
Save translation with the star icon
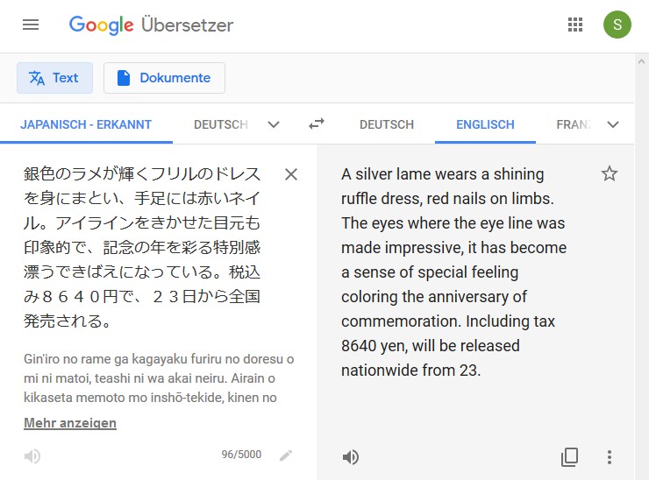tap(609, 173)
